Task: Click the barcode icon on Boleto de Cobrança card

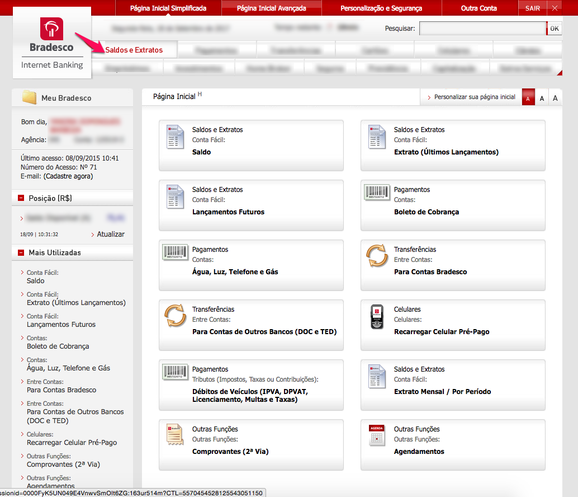Action: coord(377,192)
